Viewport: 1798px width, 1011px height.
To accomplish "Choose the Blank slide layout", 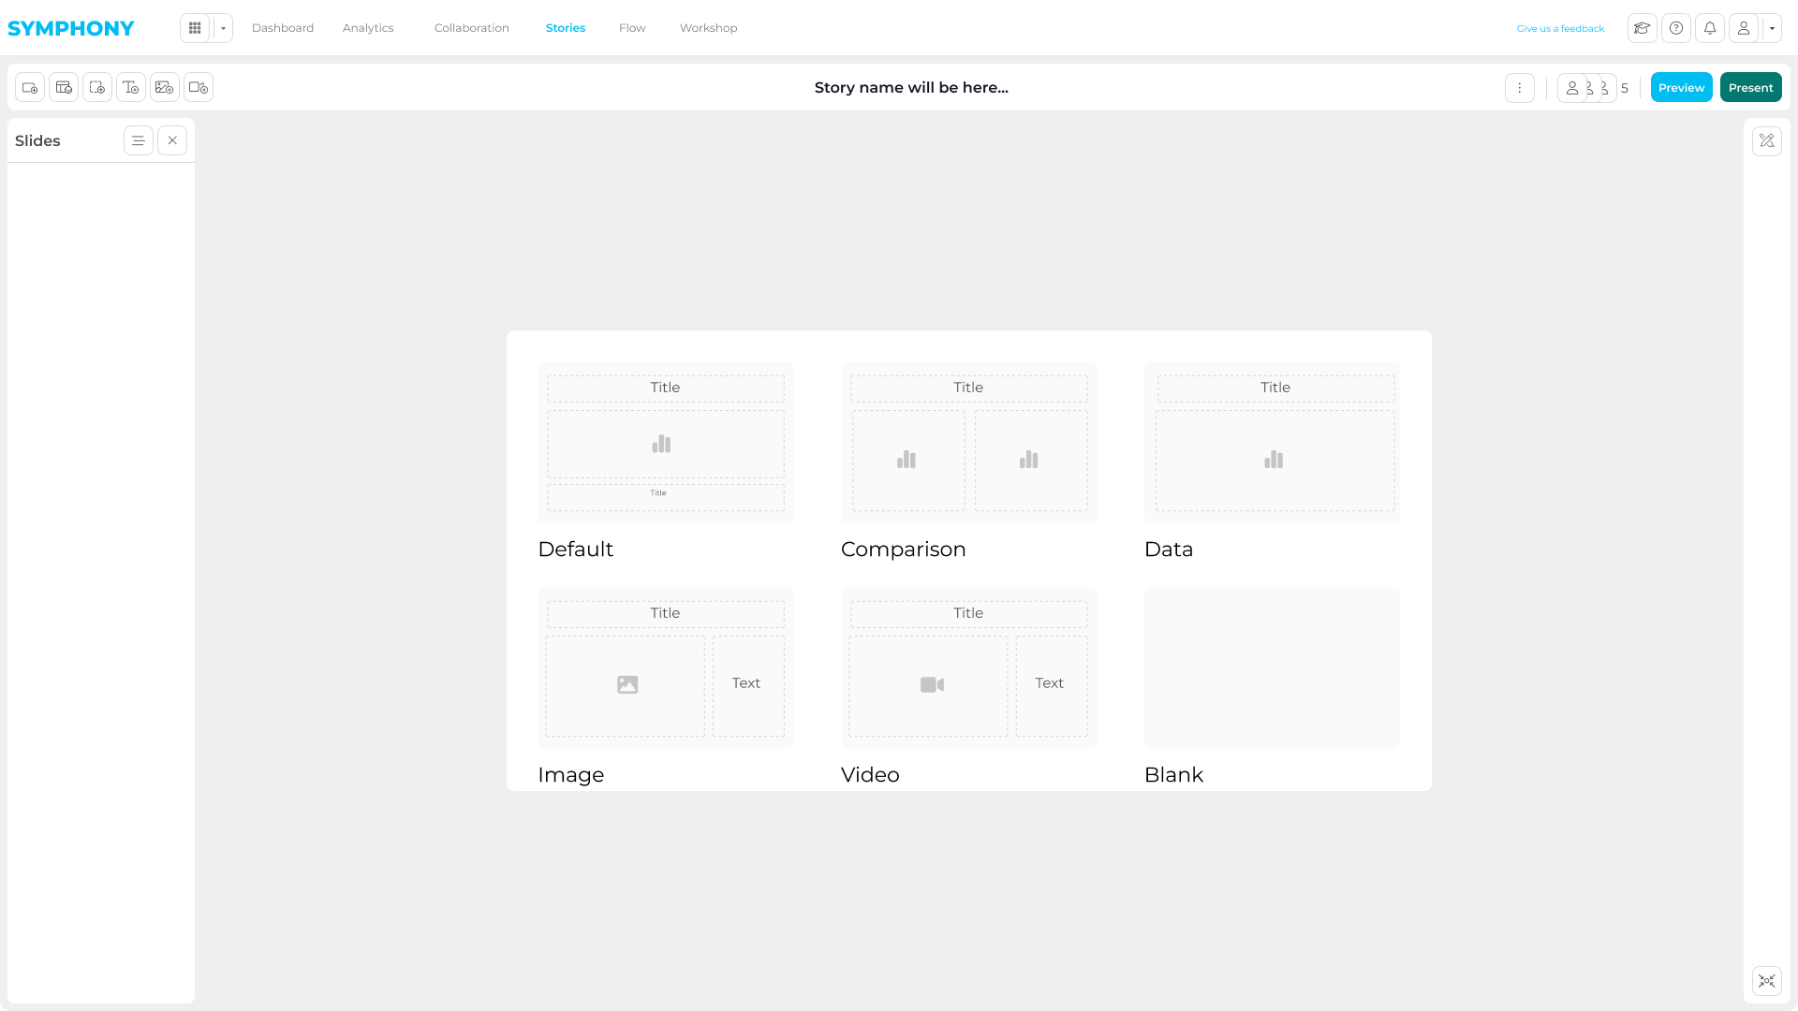I will pyautogui.click(x=1272, y=667).
